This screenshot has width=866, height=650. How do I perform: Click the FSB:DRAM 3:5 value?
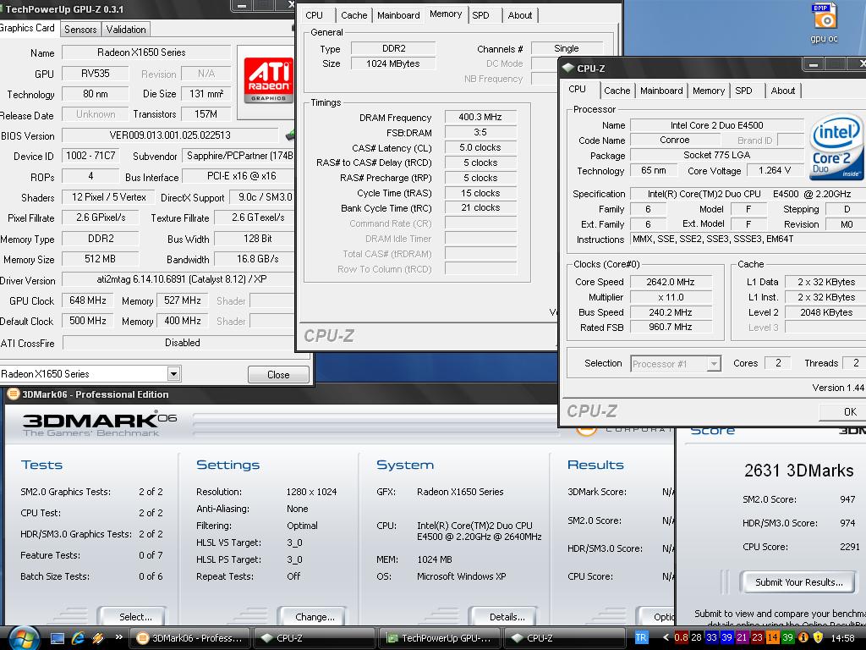[480, 133]
